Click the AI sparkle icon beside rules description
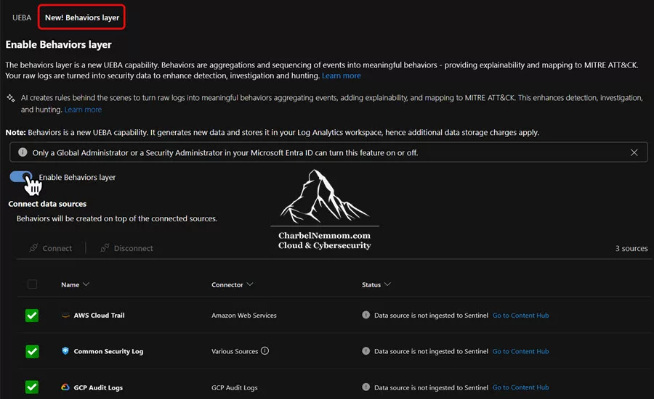 click(x=11, y=98)
